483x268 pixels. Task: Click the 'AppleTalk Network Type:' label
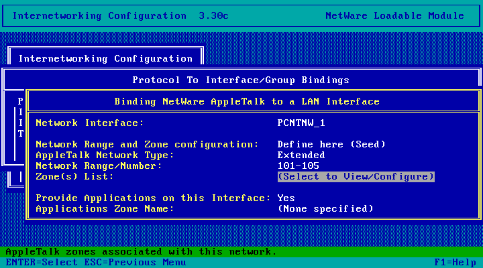pos(105,155)
